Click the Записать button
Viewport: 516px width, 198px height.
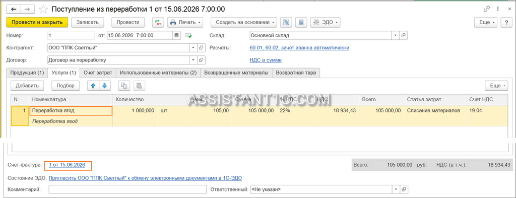point(88,22)
